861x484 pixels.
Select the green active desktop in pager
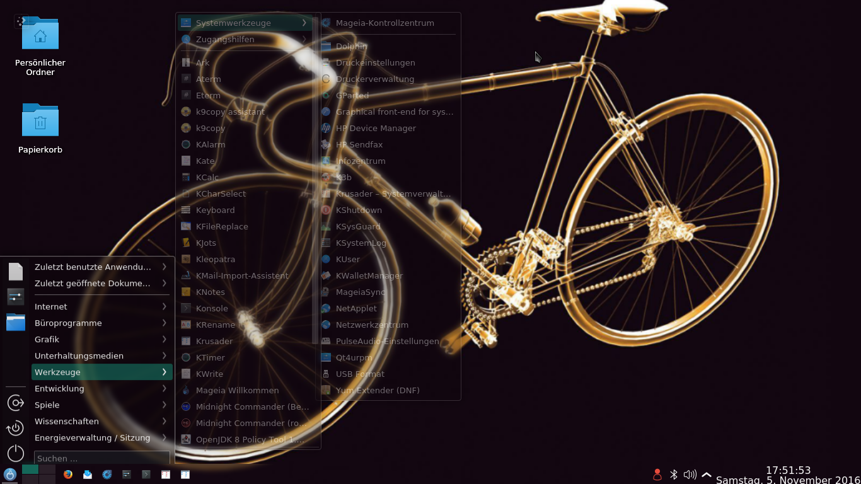[30, 470]
